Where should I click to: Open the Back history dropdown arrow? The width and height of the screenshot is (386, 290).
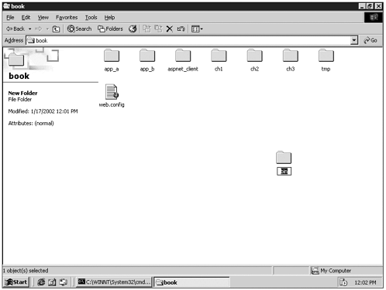[x=29, y=29]
